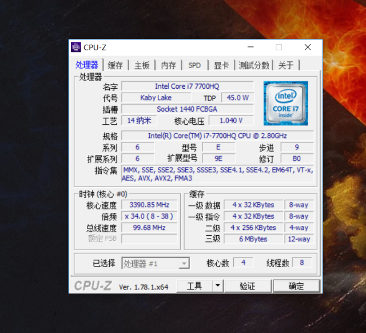Click the CPU-Z app icon in title bar
This screenshot has height=333, width=366.
pyautogui.click(x=76, y=47)
